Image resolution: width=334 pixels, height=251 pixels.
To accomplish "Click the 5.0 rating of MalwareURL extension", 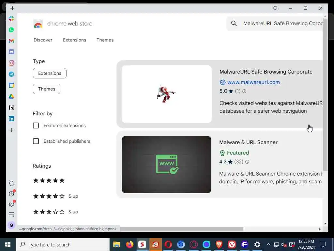I will click(223, 91).
